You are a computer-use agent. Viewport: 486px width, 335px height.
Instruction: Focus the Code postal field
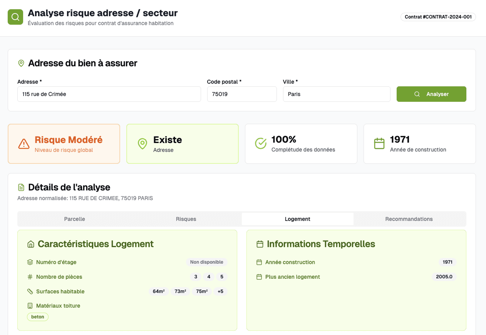coord(241,94)
